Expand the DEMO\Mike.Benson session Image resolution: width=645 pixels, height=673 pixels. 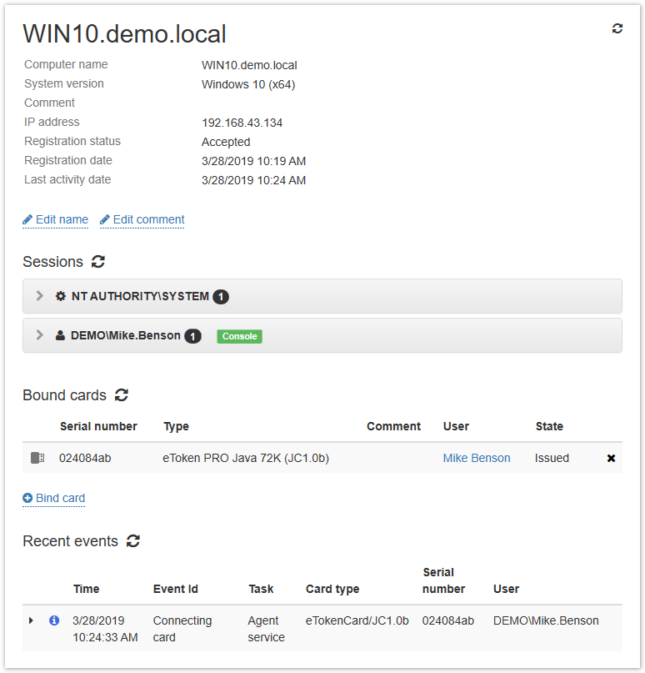39,335
